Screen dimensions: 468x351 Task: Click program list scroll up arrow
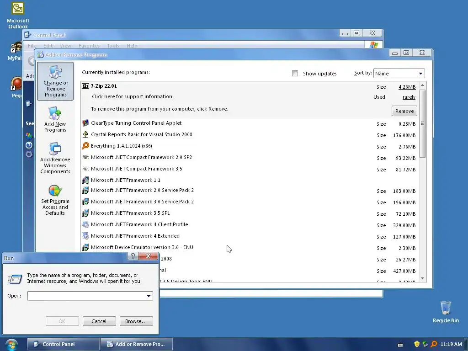click(422, 85)
